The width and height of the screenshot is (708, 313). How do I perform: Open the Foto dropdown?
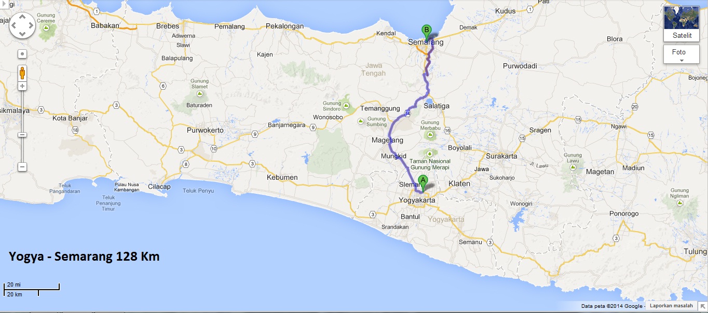pos(681,54)
